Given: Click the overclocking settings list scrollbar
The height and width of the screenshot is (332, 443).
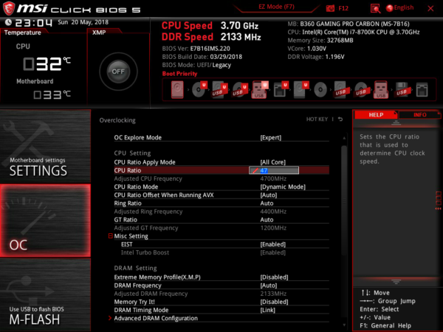Looking at the screenshot, I should (344, 201).
